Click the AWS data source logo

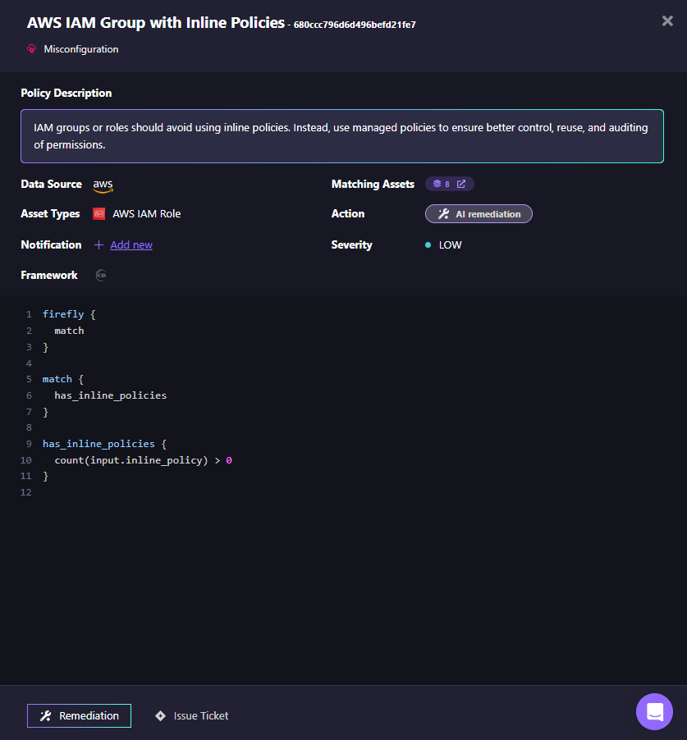pyautogui.click(x=103, y=185)
